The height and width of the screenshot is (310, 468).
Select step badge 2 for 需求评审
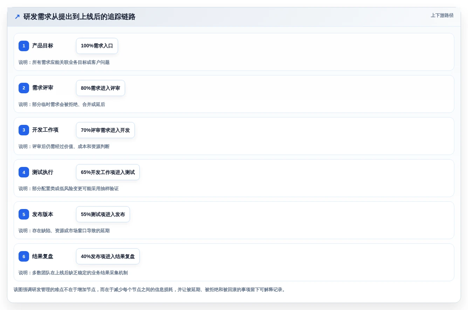tap(24, 88)
